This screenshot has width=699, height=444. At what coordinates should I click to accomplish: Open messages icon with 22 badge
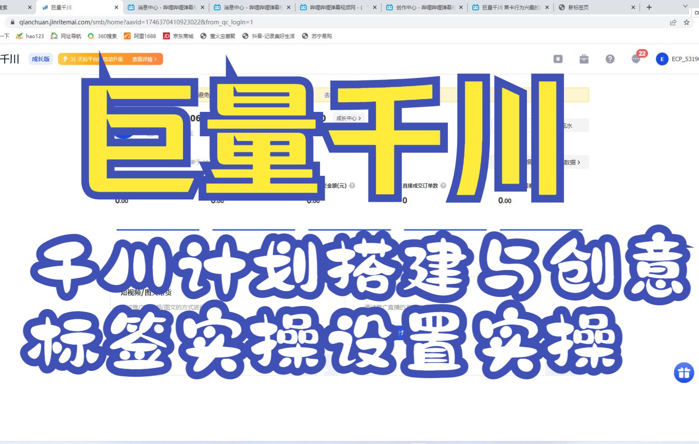point(637,58)
